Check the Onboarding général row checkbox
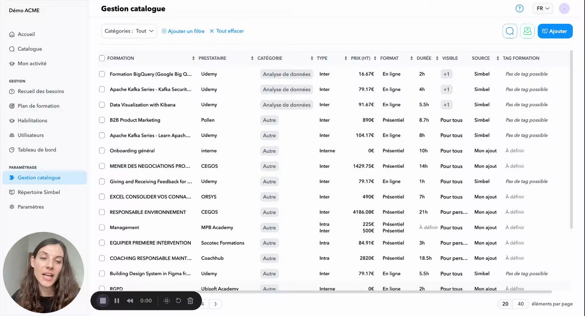585x316 pixels. (x=102, y=151)
